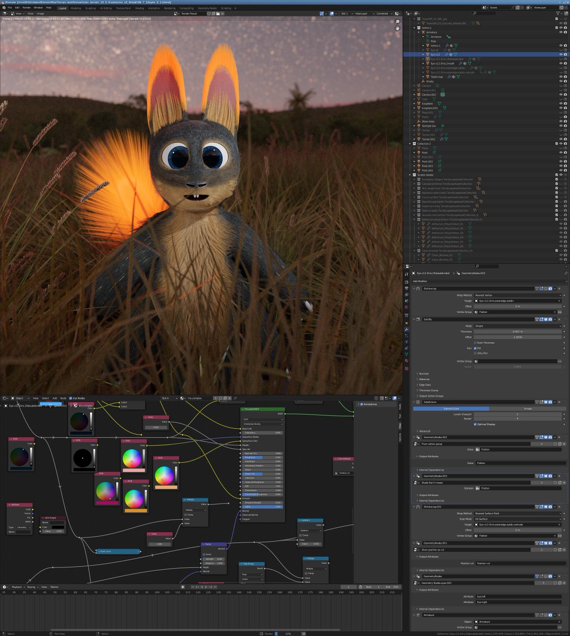The height and width of the screenshot is (636, 570).
Task: Toggle the Use Nodes checkbox
Action: [x=70, y=398]
